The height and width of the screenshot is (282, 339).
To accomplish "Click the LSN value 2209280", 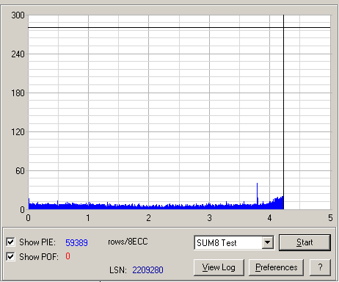I will pyautogui.click(x=147, y=270).
